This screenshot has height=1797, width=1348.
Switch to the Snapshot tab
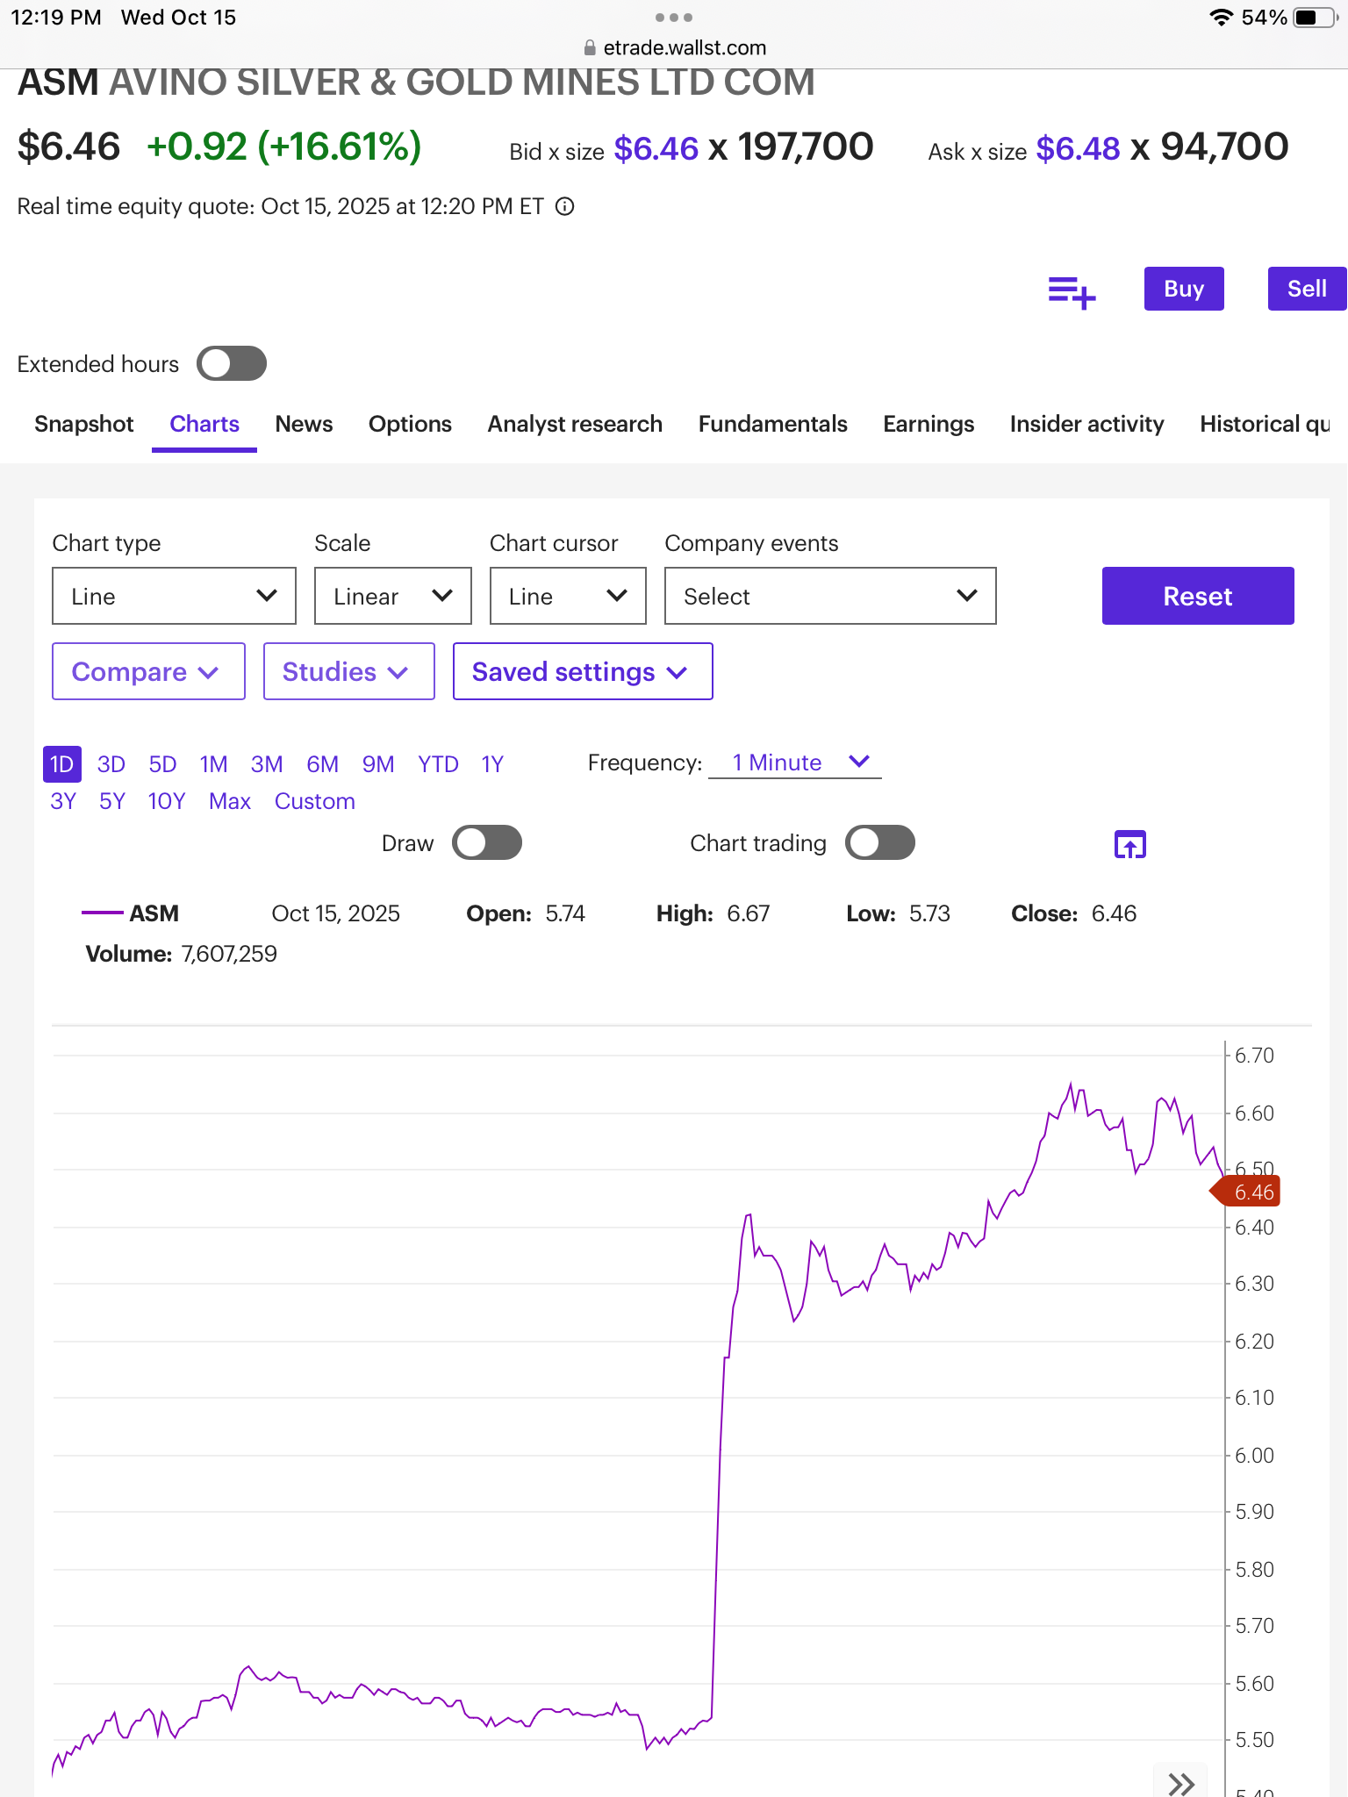84,424
